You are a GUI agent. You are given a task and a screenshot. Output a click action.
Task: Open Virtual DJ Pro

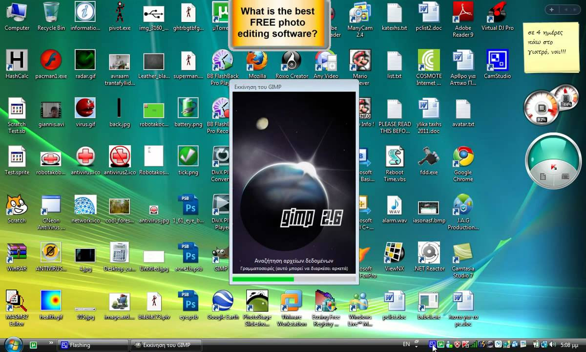[x=497, y=12]
